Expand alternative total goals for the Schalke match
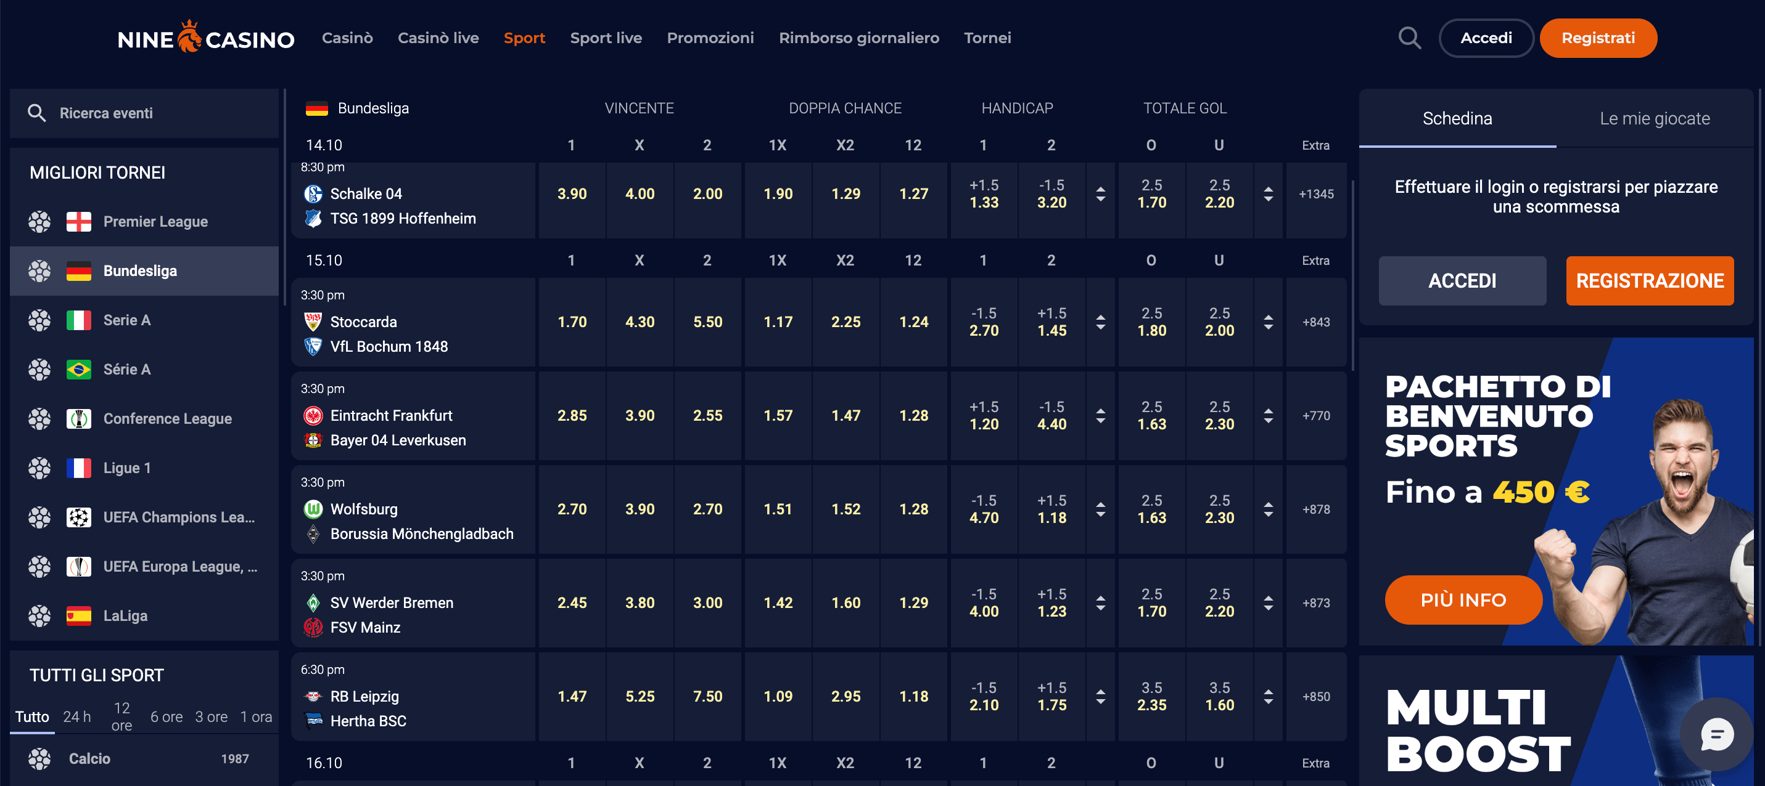The image size is (1765, 786). tap(1269, 194)
